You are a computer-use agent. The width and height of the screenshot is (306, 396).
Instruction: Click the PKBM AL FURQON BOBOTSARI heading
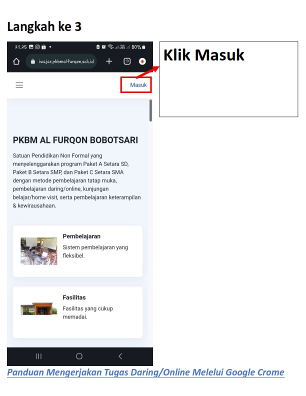tap(75, 140)
